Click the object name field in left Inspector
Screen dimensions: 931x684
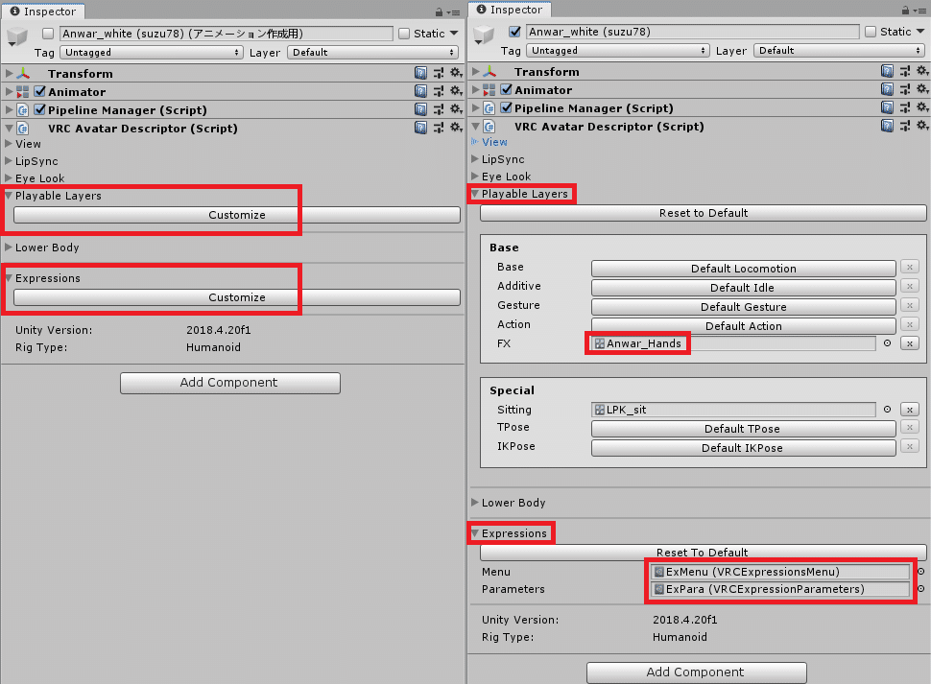[227, 34]
